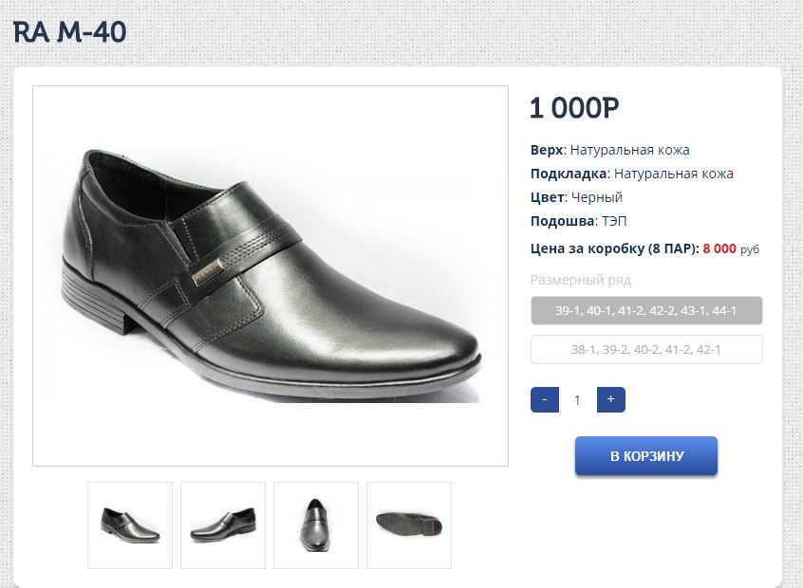Click the «Подошва: ТЭП» attribute
803x588 pixels.
point(579,221)
